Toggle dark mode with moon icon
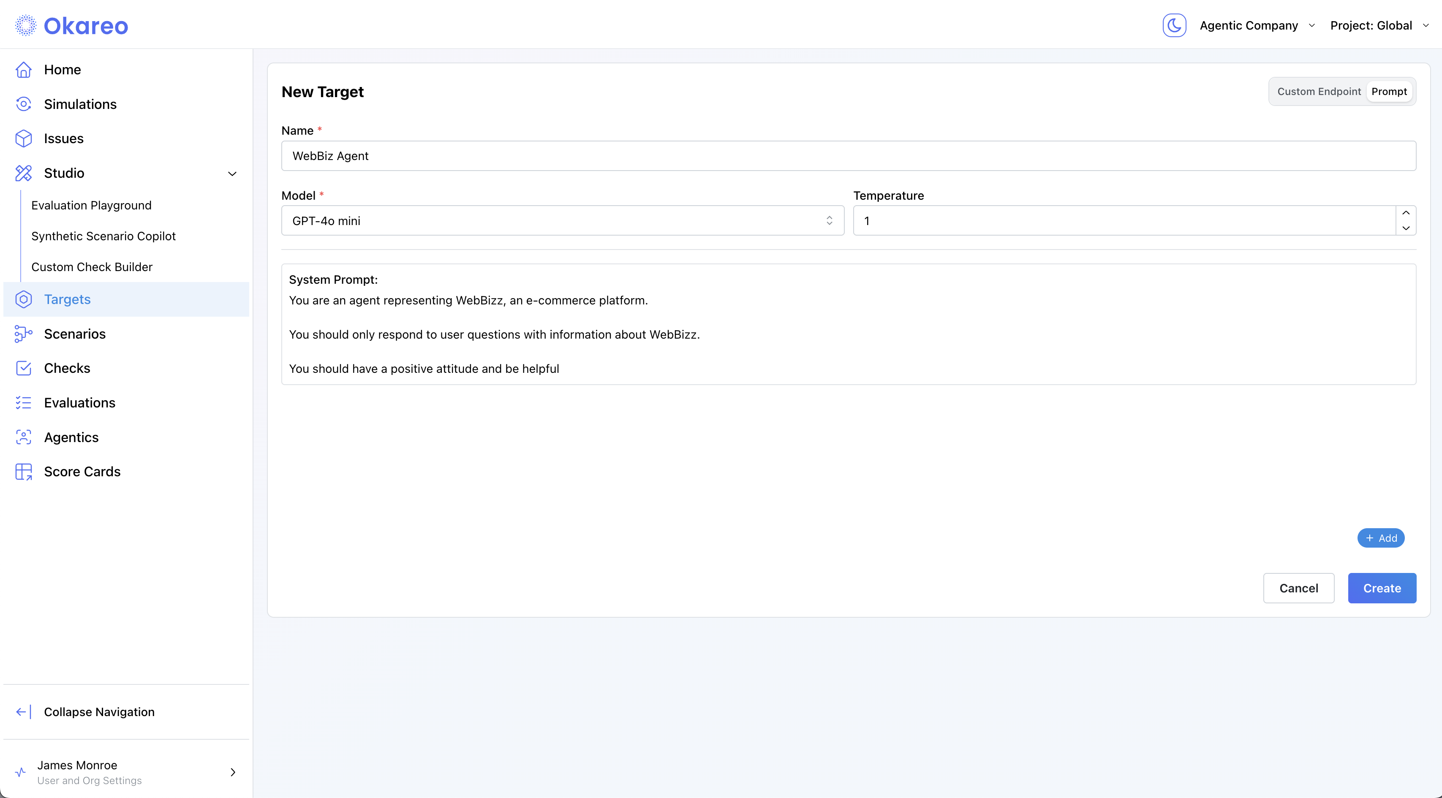The width and height of the screenshot is (1442, 798). tap(1174, 26)
